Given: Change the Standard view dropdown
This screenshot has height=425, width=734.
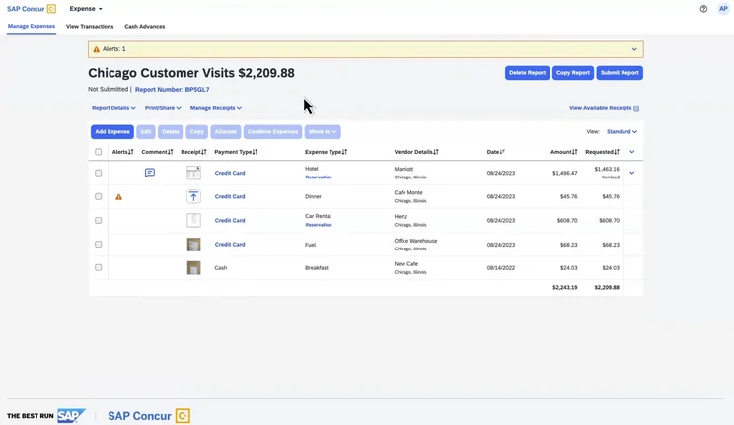Looking at the screenshot, I should [622, 131].
